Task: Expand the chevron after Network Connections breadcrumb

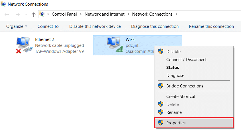Action: point(177,14)
